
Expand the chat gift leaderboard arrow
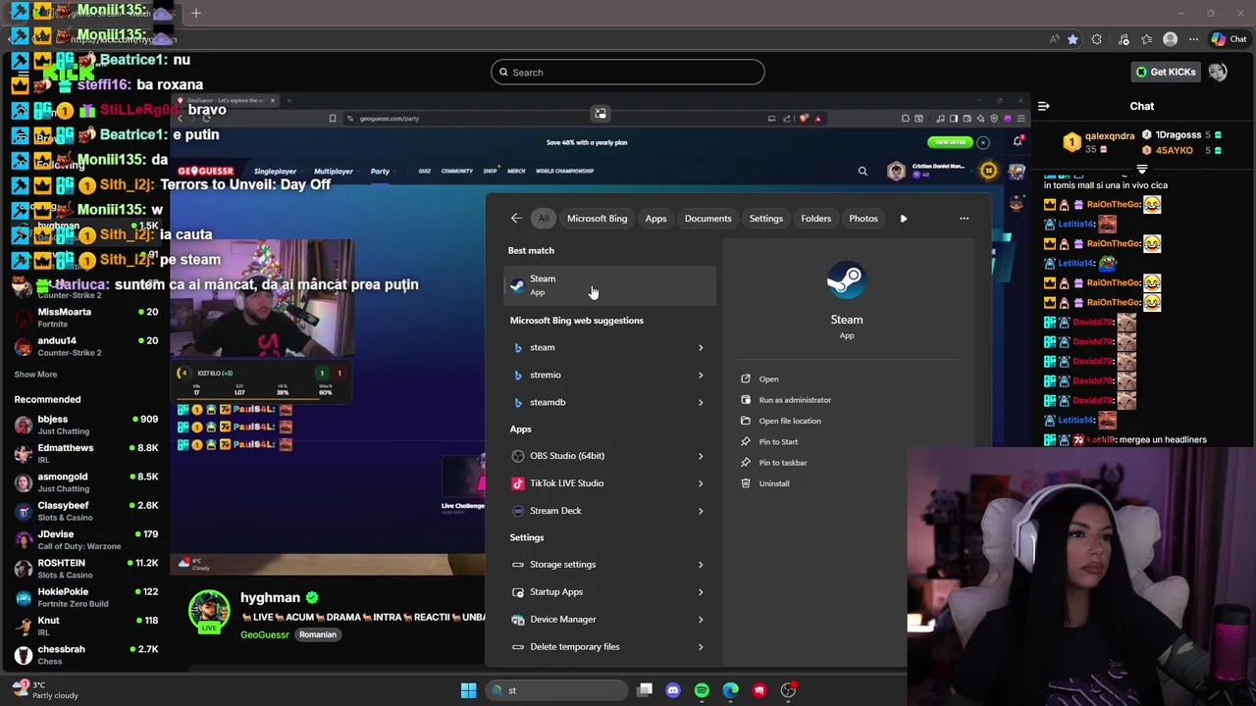(x=1141, y=170)
